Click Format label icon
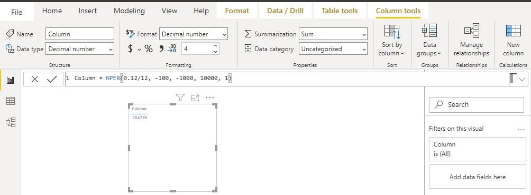Screen dimensions: 531x195 pos(131,33)
